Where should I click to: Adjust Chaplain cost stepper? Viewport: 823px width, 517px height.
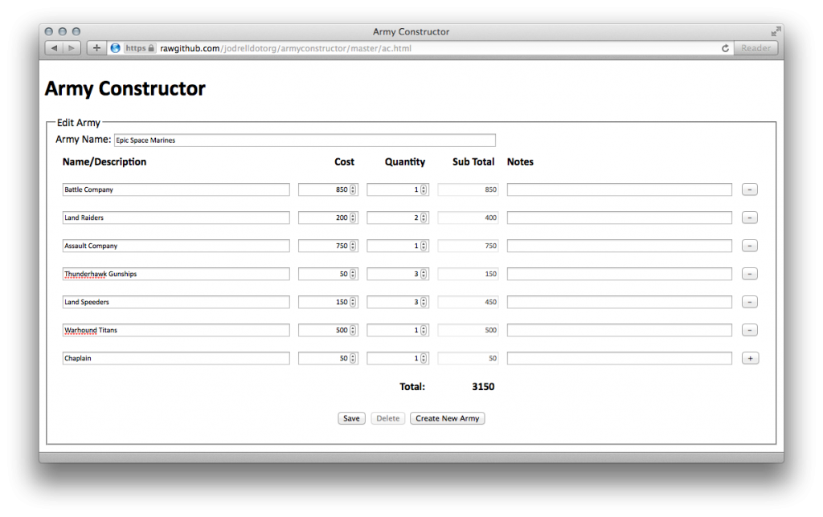[x=353, y=358]
